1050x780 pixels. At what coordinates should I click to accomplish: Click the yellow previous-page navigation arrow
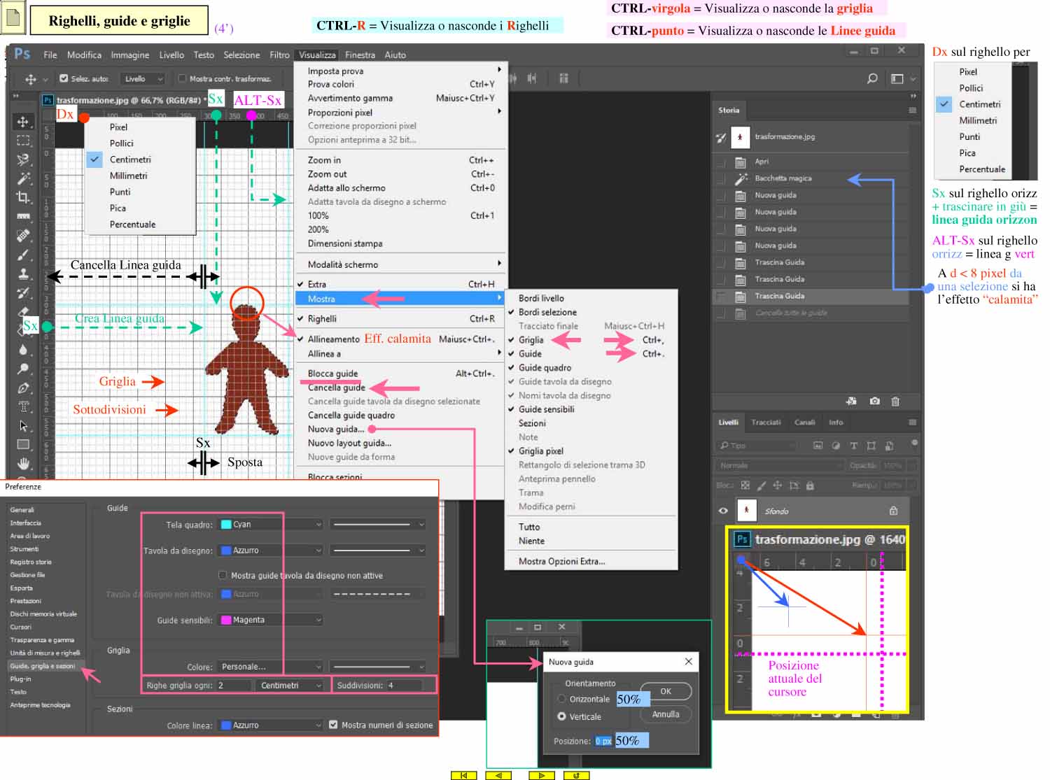click(x=498, y=775)
